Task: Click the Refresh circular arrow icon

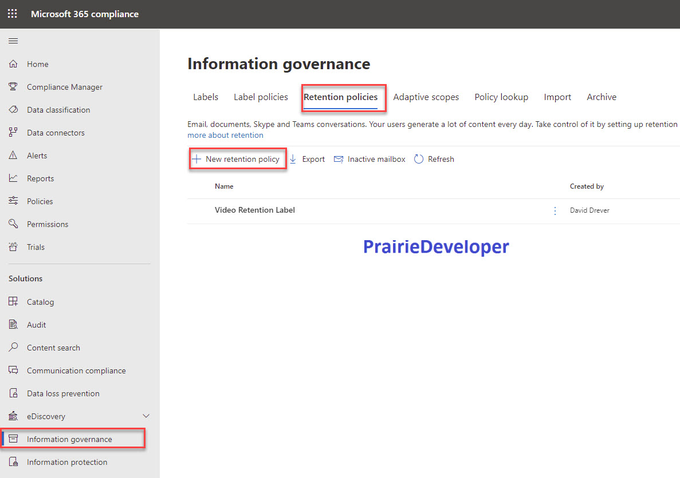Action: [x=419, y=159]
